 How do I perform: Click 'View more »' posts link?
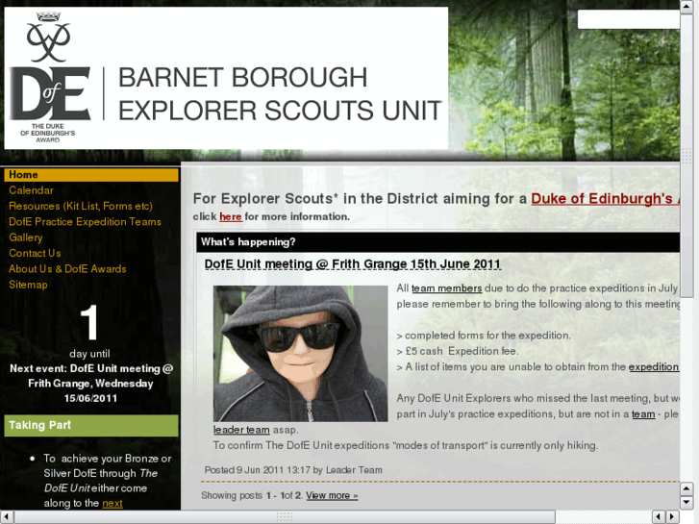point(332,495)
